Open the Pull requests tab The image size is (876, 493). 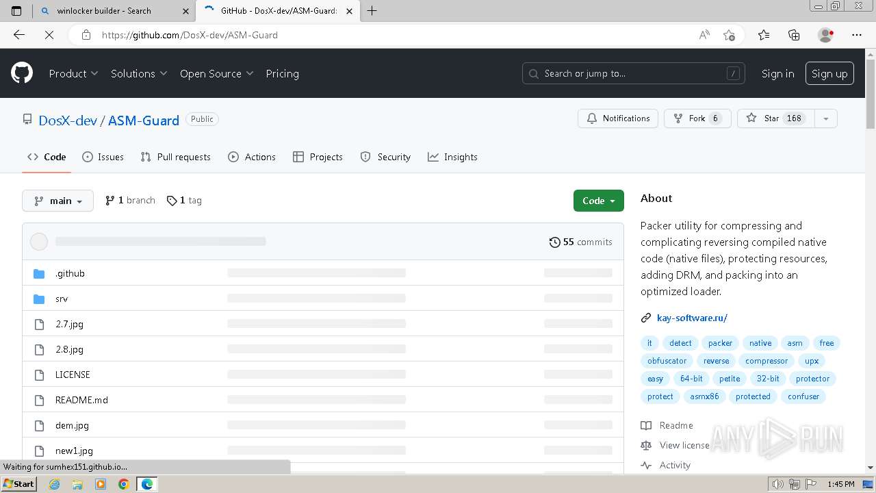[x=175, y=157]
